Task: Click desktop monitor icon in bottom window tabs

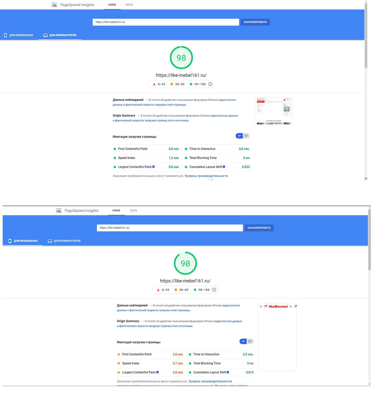Action: (x=50, y=241)
